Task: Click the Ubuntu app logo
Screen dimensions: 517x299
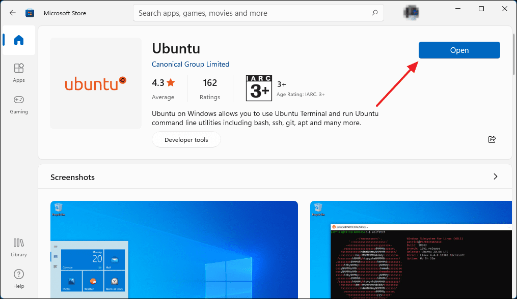Action: click(96, 83)
